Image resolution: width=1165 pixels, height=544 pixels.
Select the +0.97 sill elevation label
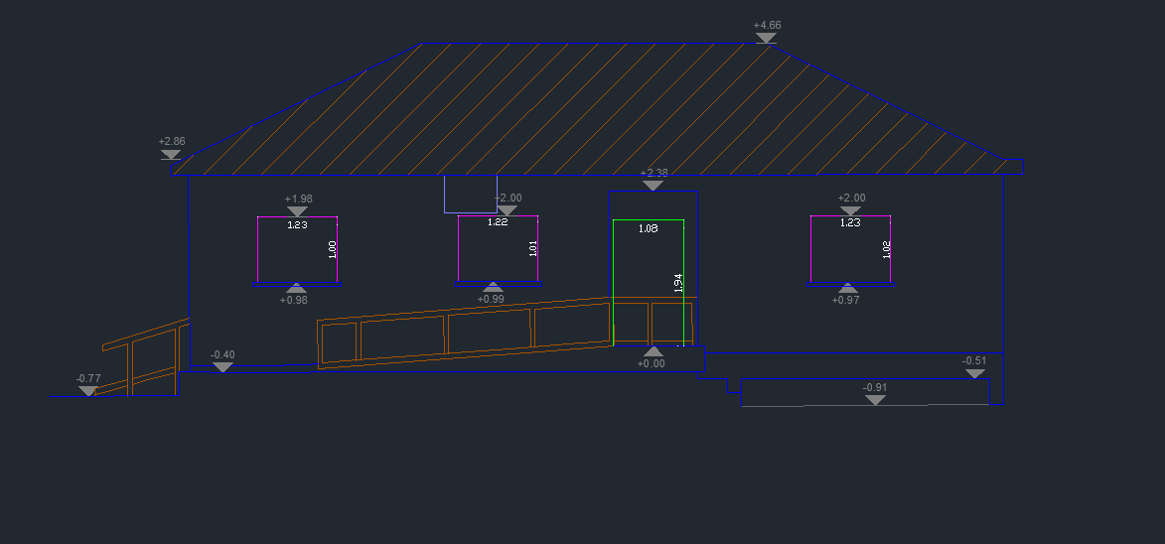pyautogui.click(x=846, y=300)
